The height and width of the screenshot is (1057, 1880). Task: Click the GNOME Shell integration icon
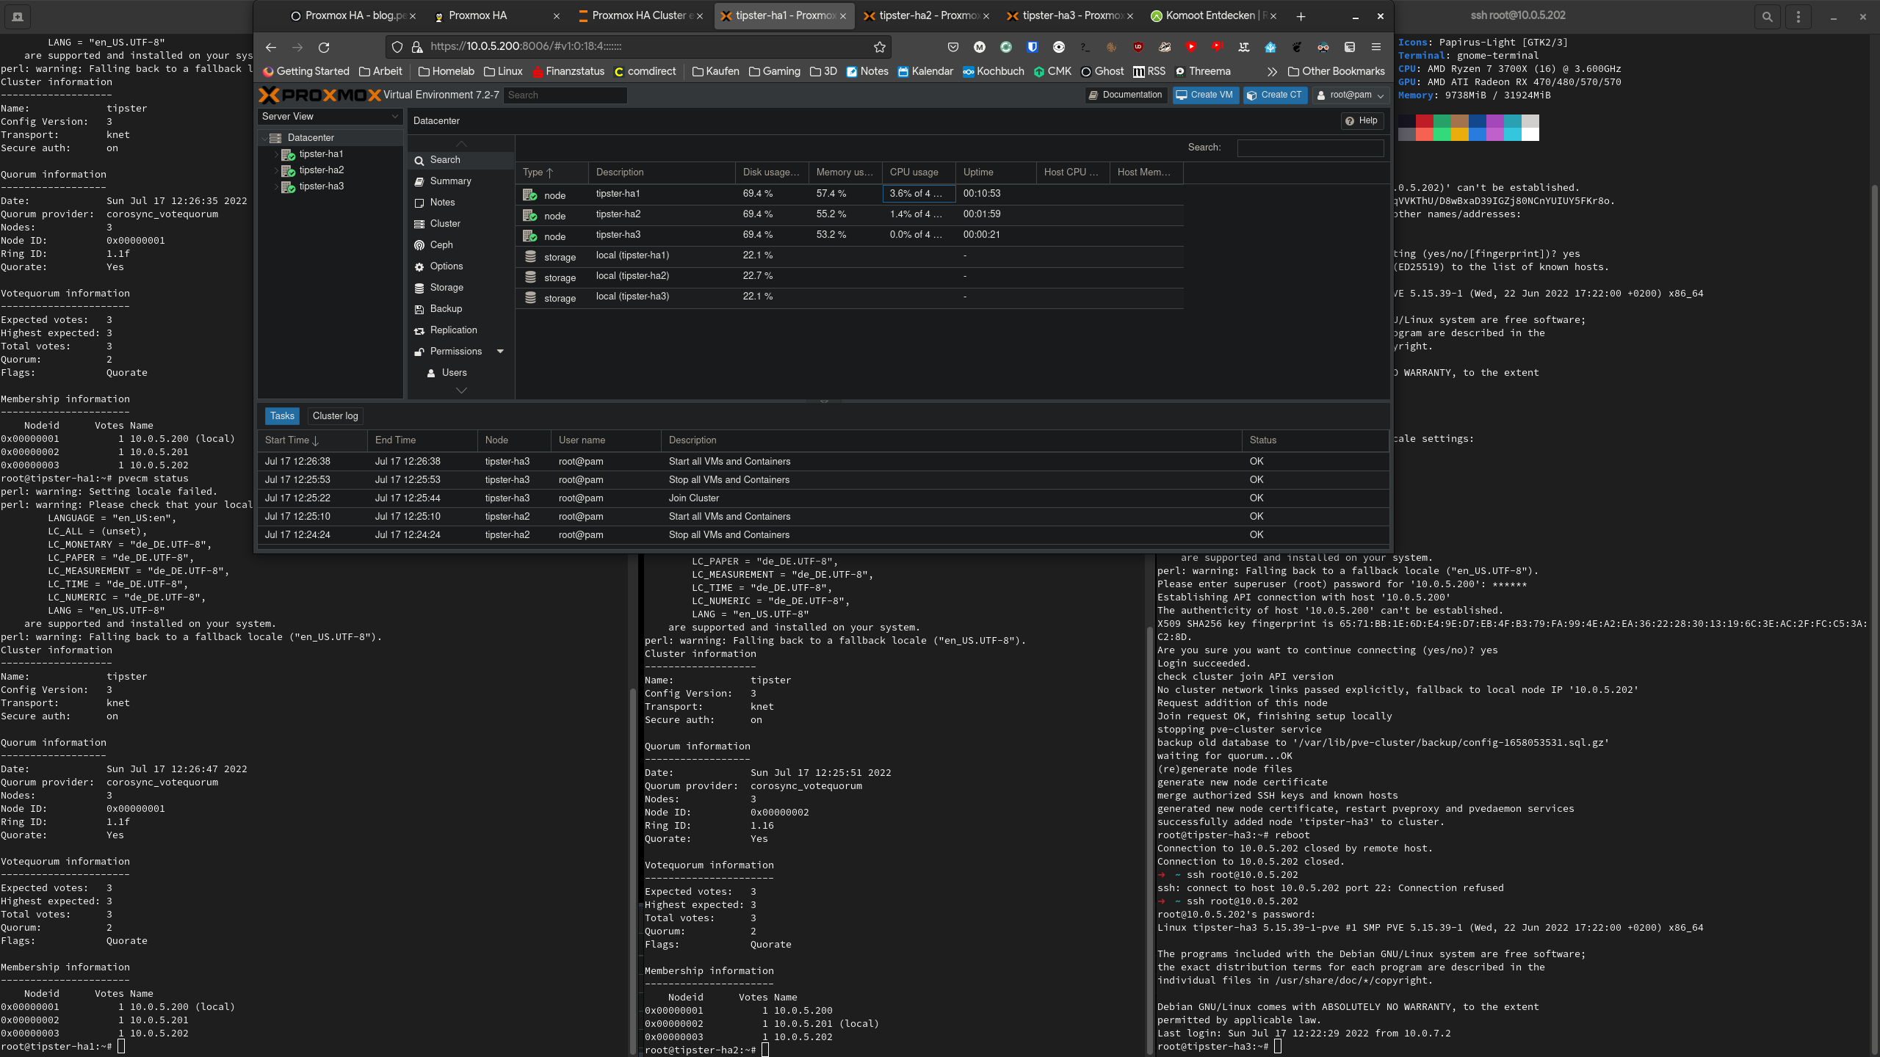[1297, 47]
